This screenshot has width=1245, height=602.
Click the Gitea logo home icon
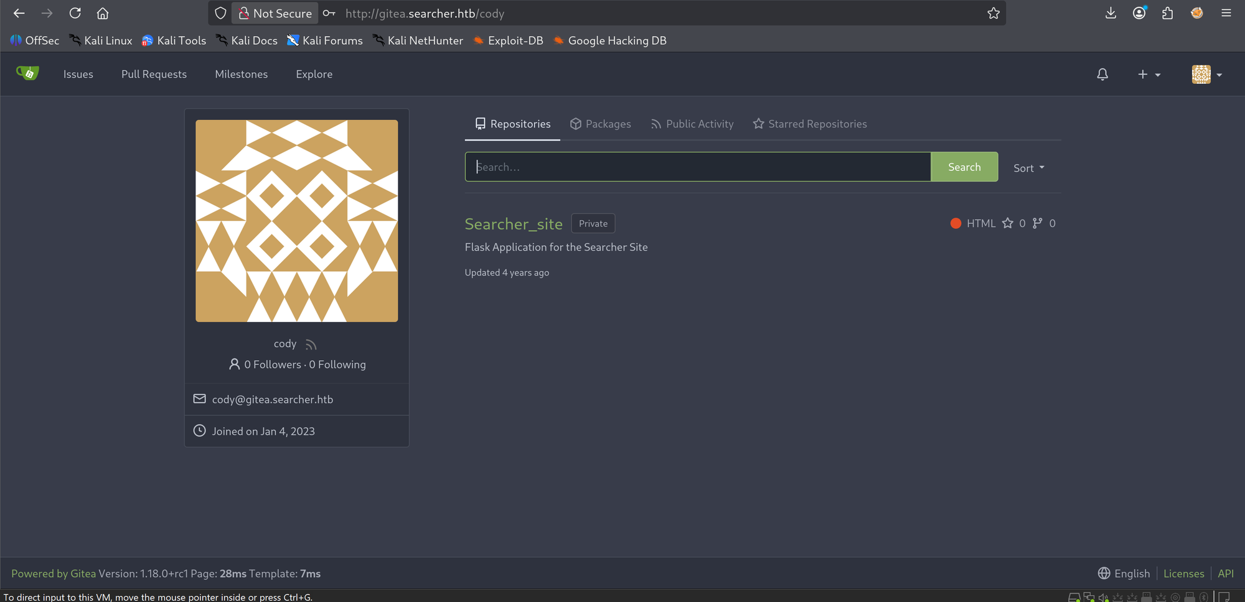pos(27,73)
